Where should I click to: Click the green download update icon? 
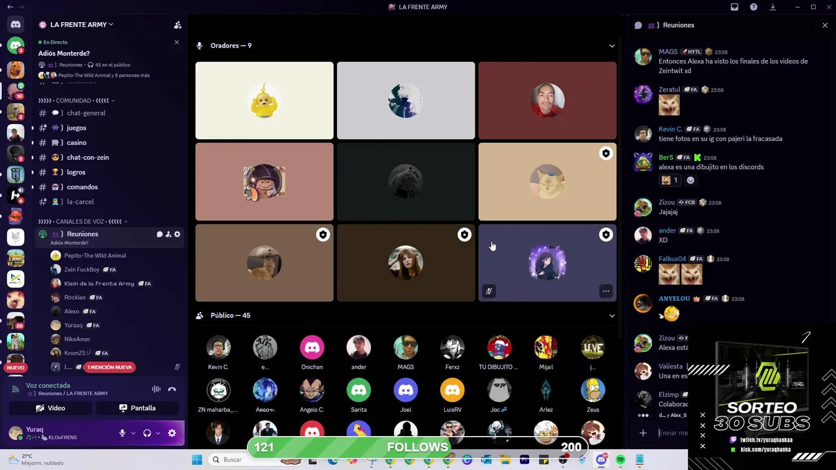click(x=773, y=7)
